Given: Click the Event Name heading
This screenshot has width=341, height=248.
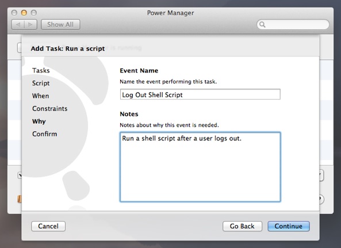Looking at the screenshot, I should pyautogui.click(x=139, y=70).
